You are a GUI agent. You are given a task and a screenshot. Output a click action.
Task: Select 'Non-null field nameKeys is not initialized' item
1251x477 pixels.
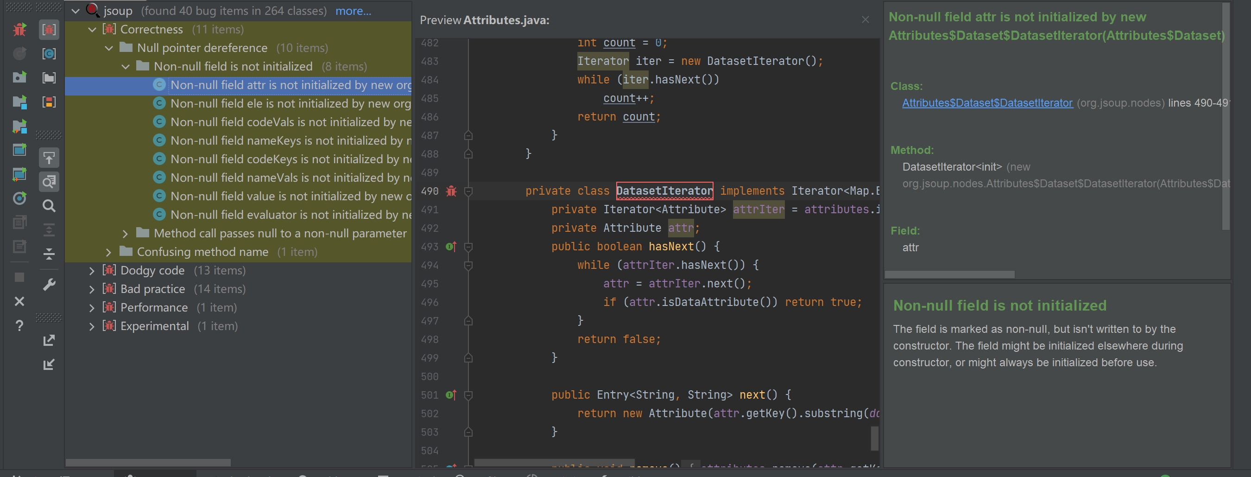(x=238, y=141)
